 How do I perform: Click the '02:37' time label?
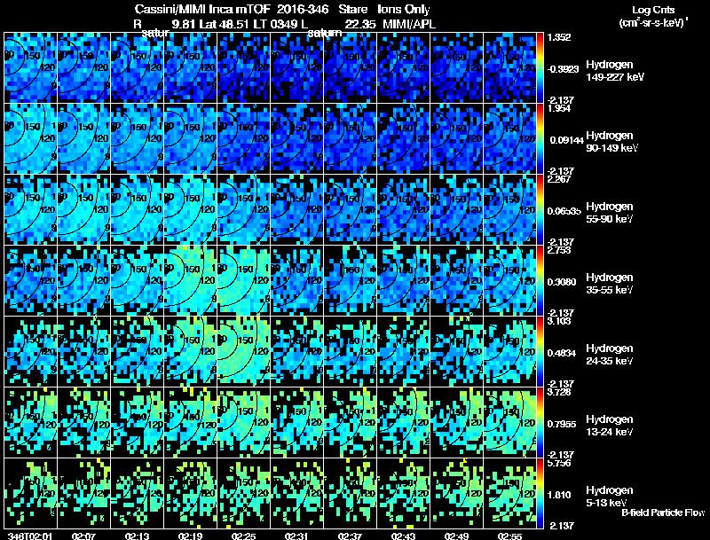point(350,536)
